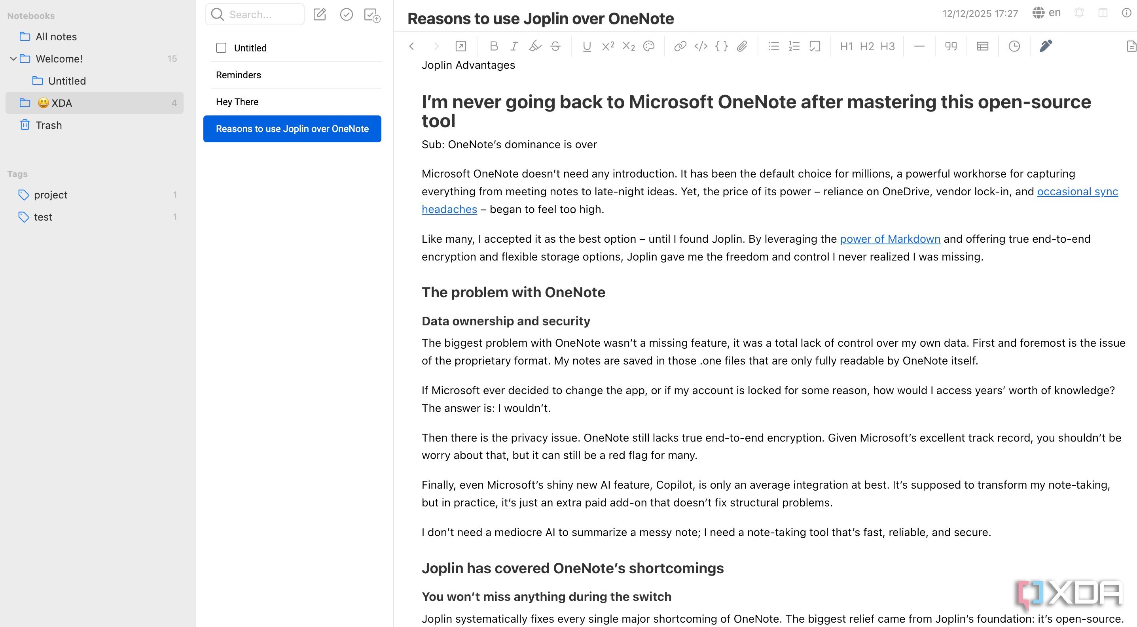Insert a hyperlink
Viewport: 1137px width, 627px height.
680,46
